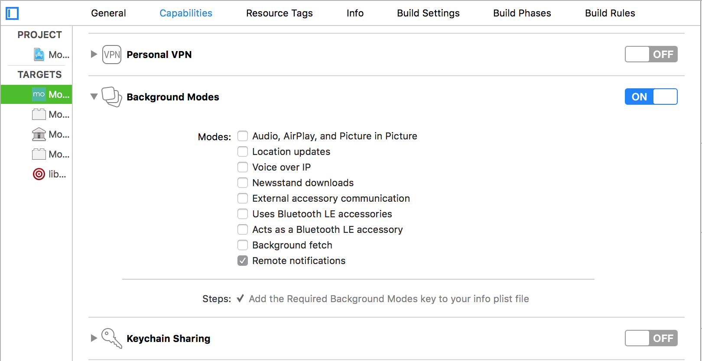Go to the General tab
The height and width of the screenshot is (361, 702).
tap(108, 13)
